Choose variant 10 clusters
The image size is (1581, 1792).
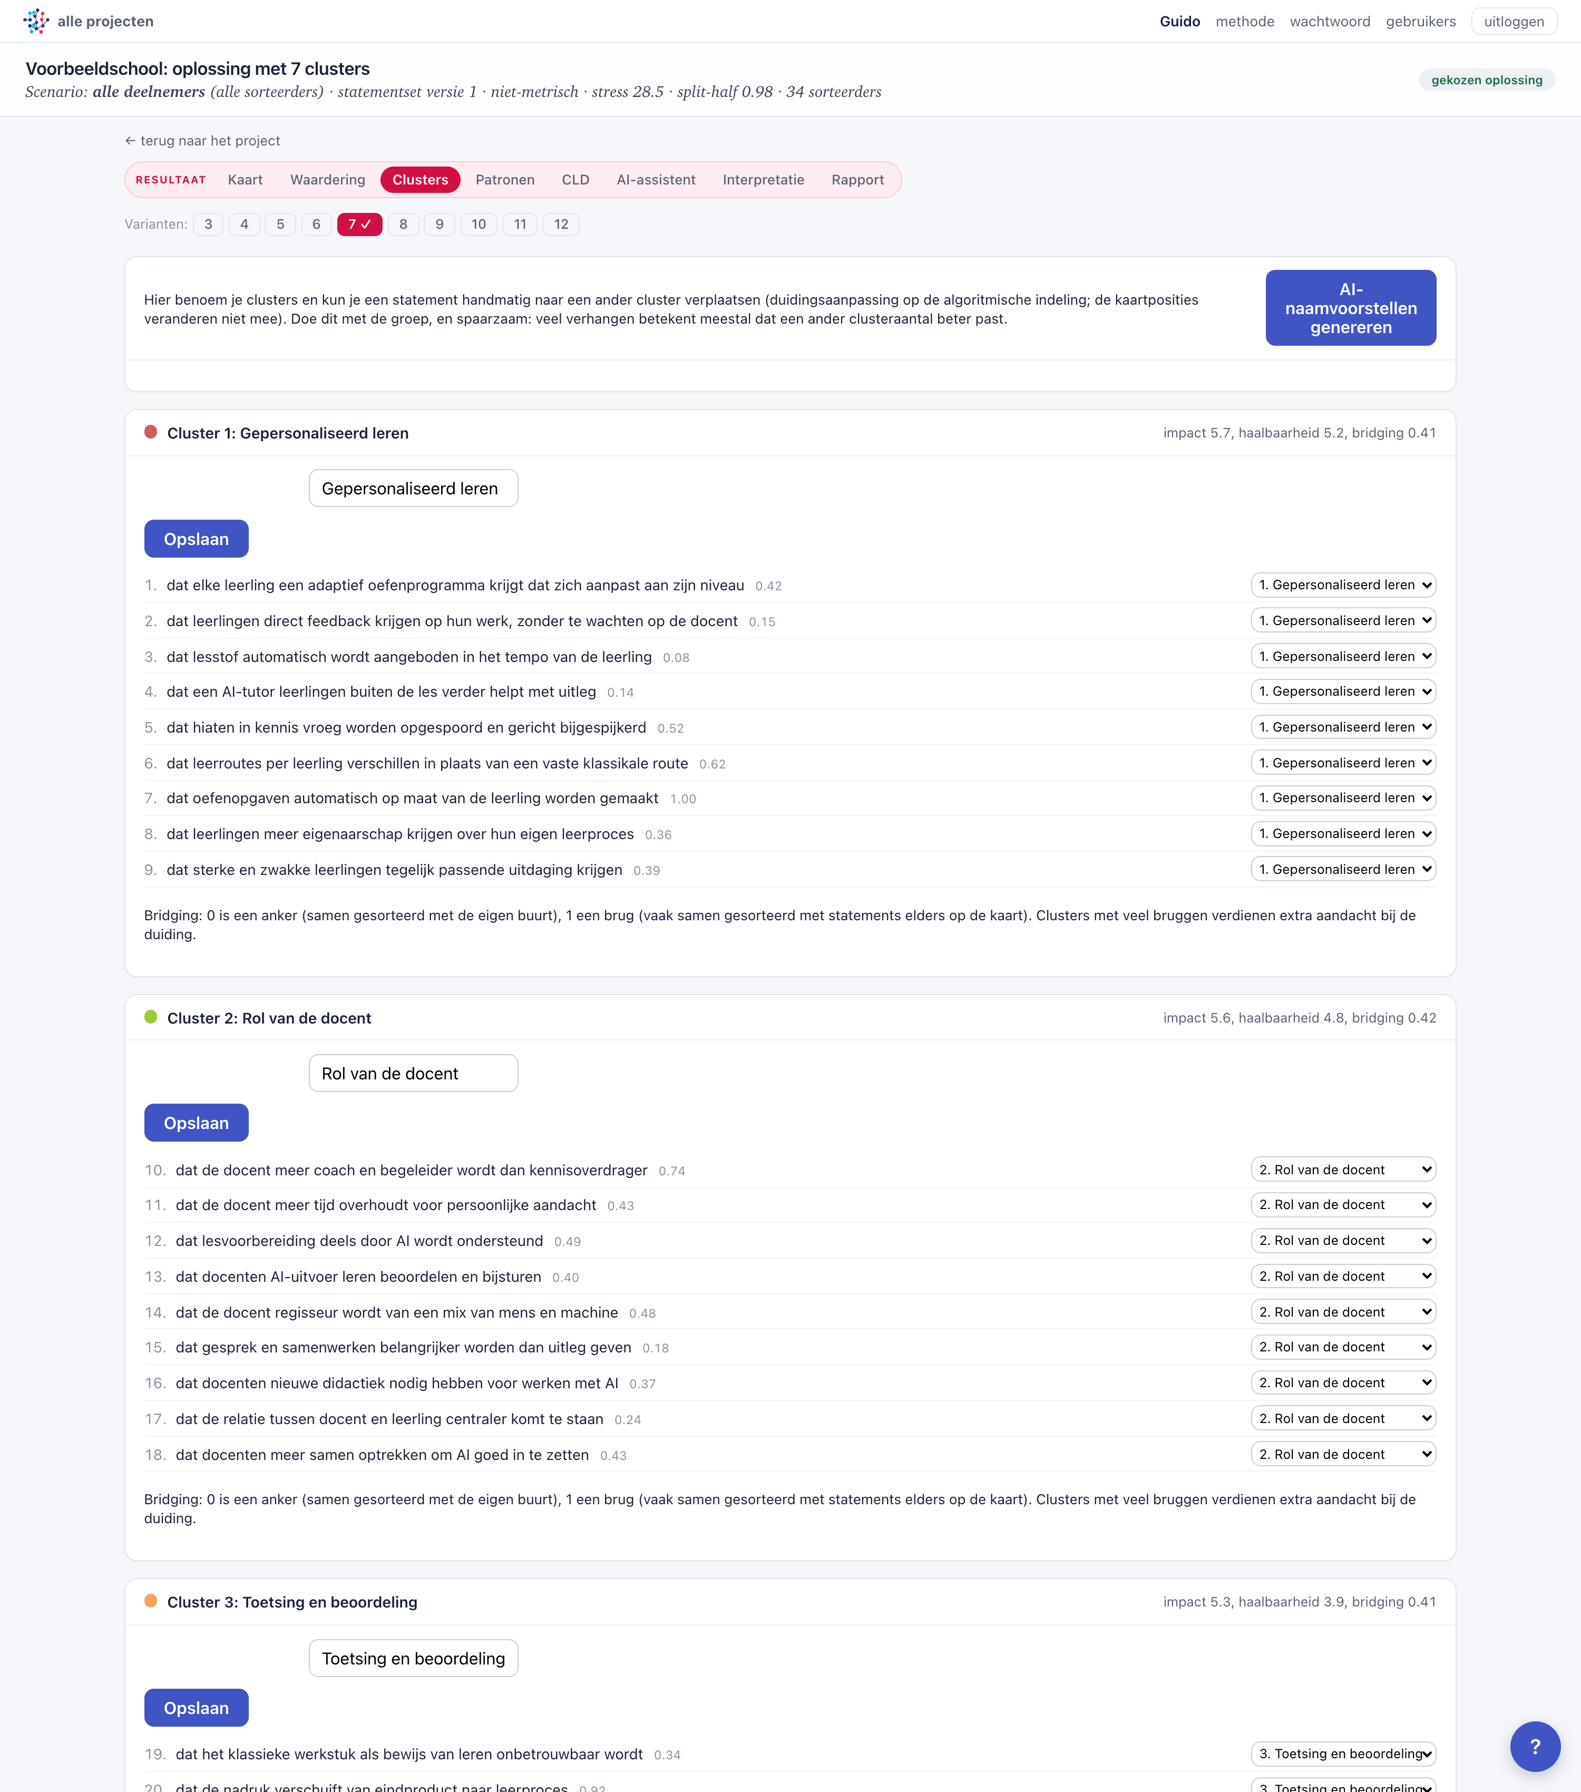click(479, 225)
